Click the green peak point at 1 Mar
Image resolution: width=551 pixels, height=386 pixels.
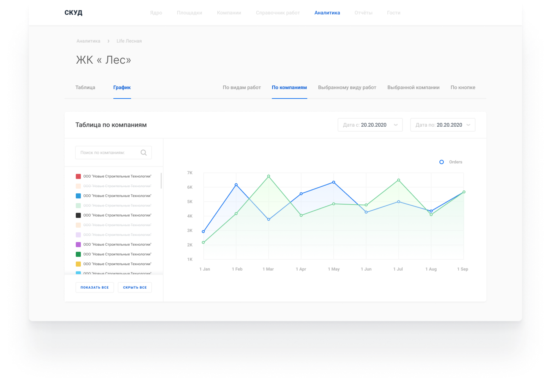(269, 176)
